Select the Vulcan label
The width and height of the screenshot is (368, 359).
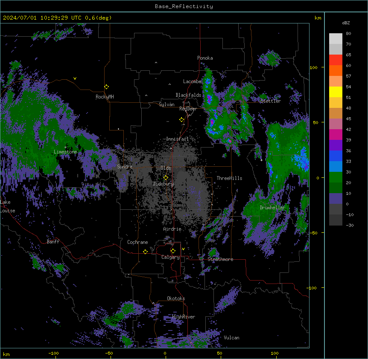pyautogui.click(x=232, y=338)
